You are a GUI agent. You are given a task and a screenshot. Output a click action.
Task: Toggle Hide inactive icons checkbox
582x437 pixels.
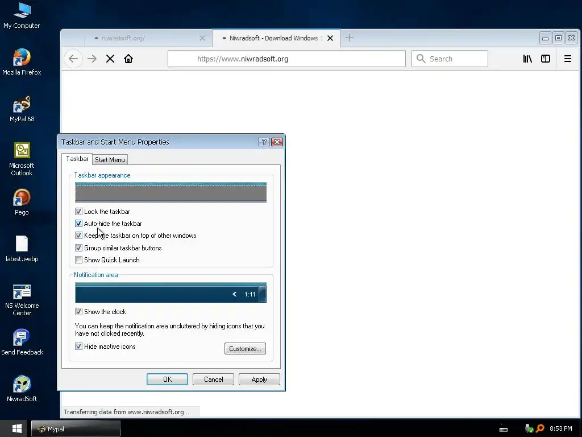(78, 347)
